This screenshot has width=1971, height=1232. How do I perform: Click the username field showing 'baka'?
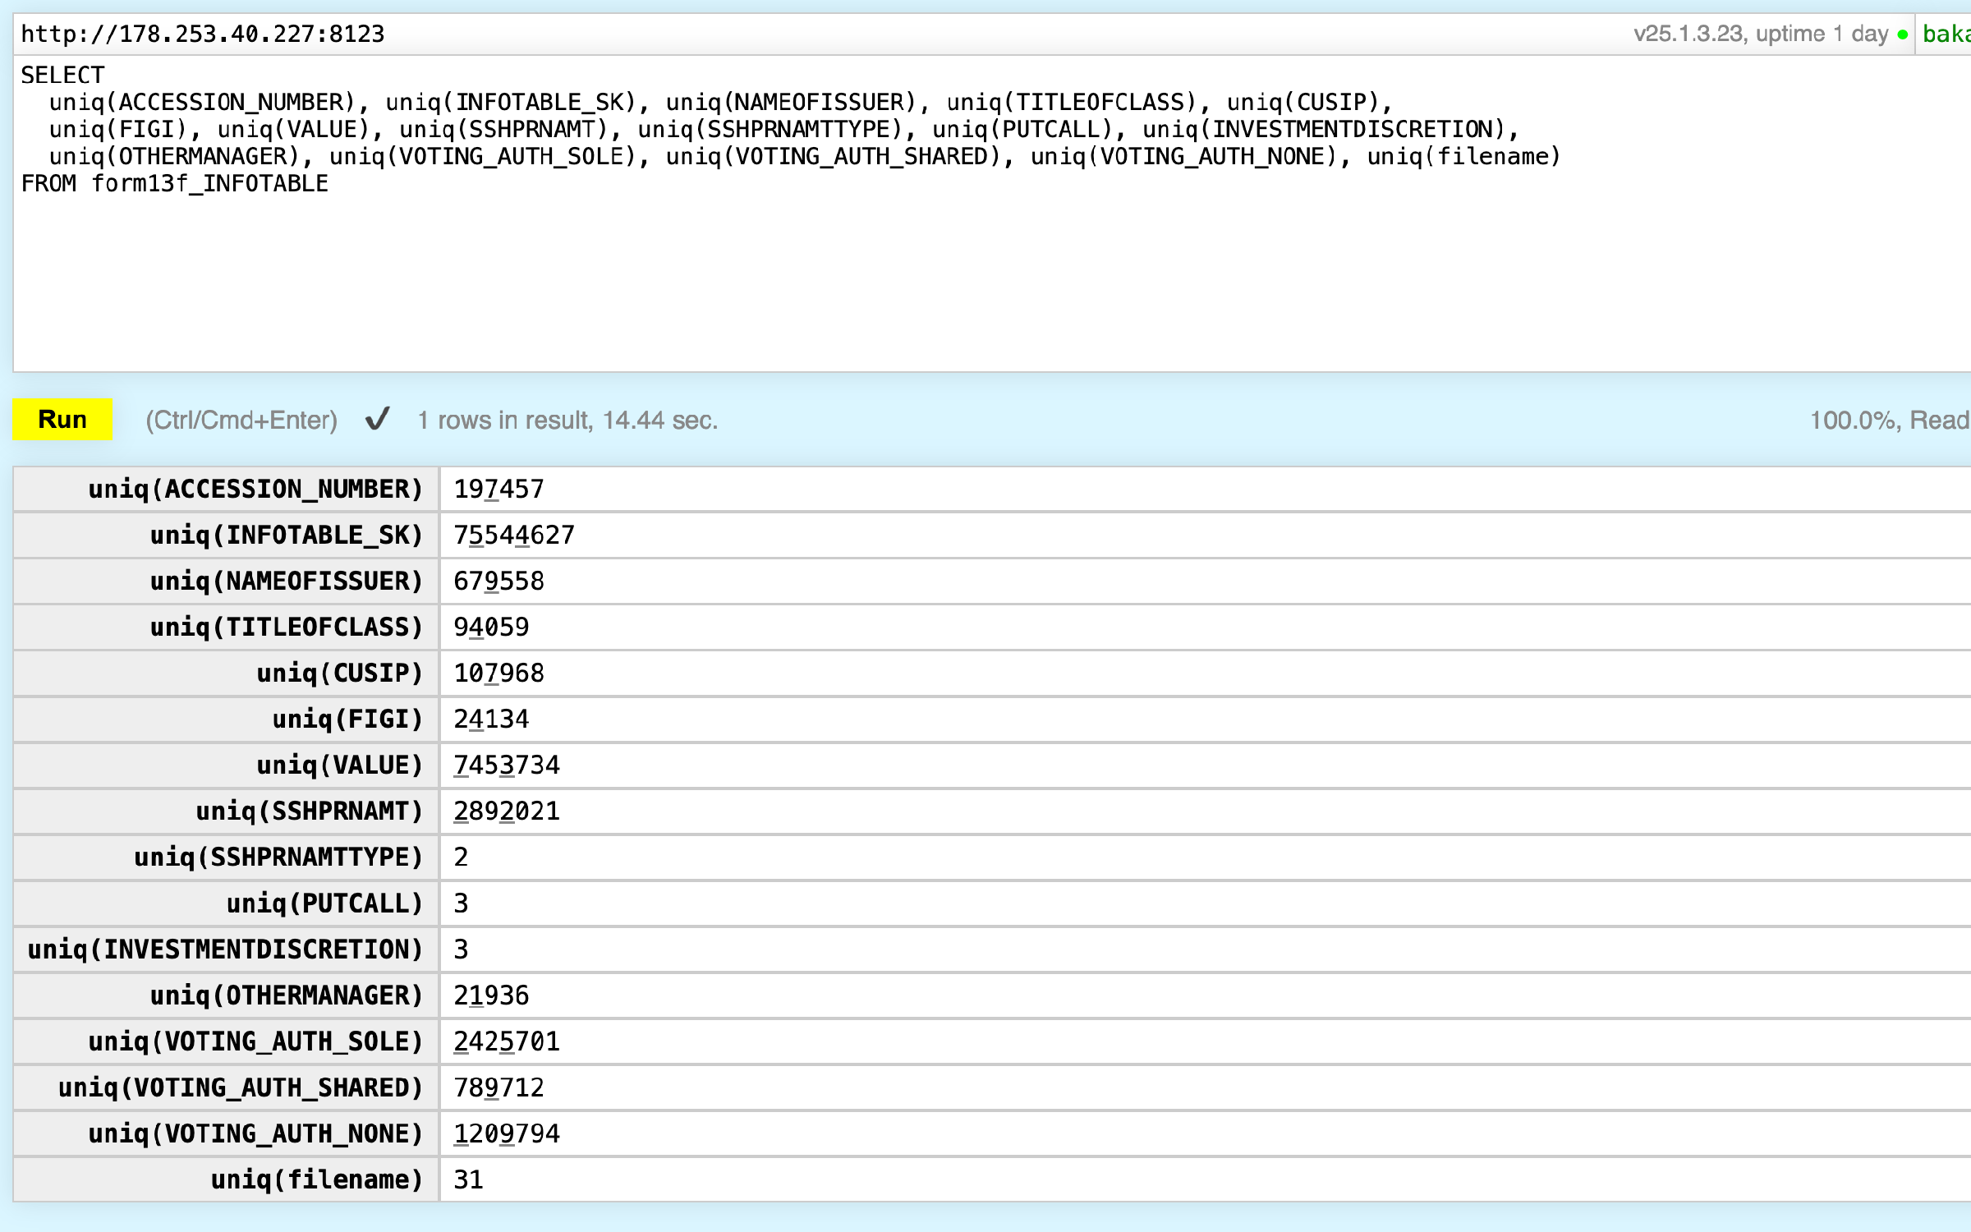(x=1945, y=34)
